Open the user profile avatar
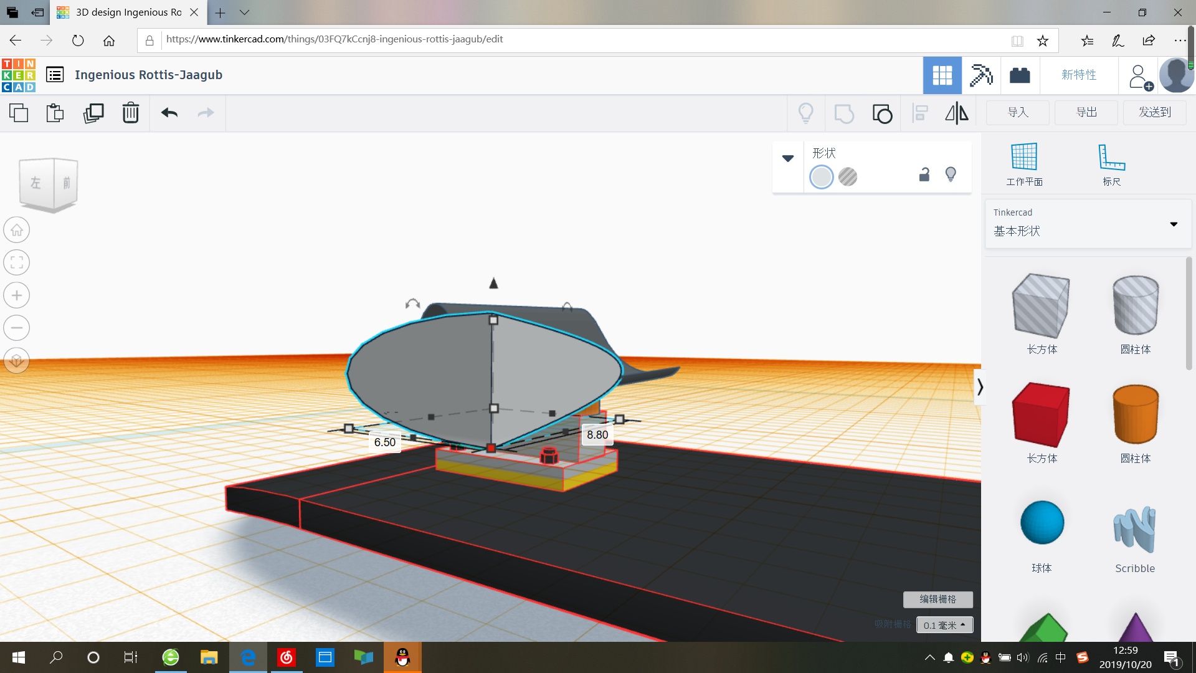This screenshot has height=673, width=1196. click(x=1176, y=75)
